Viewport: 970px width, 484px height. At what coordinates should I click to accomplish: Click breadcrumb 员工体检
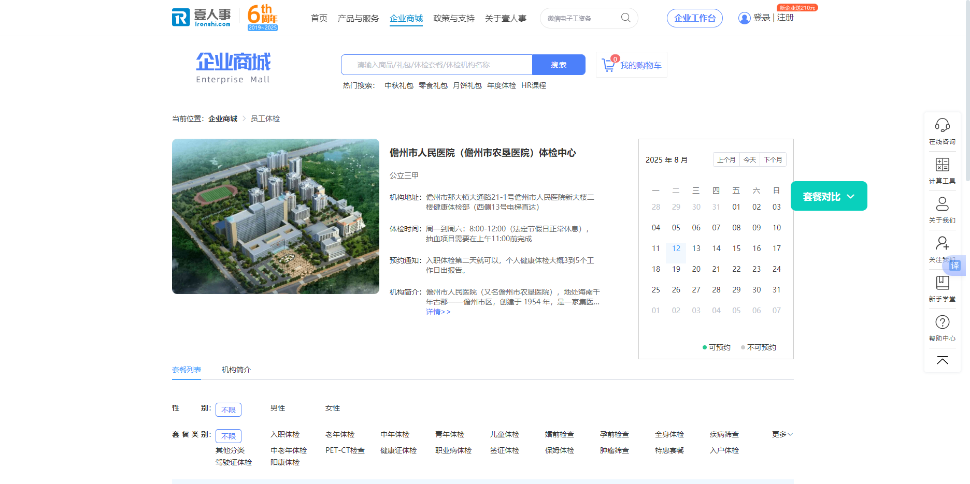tap(265, 119)
